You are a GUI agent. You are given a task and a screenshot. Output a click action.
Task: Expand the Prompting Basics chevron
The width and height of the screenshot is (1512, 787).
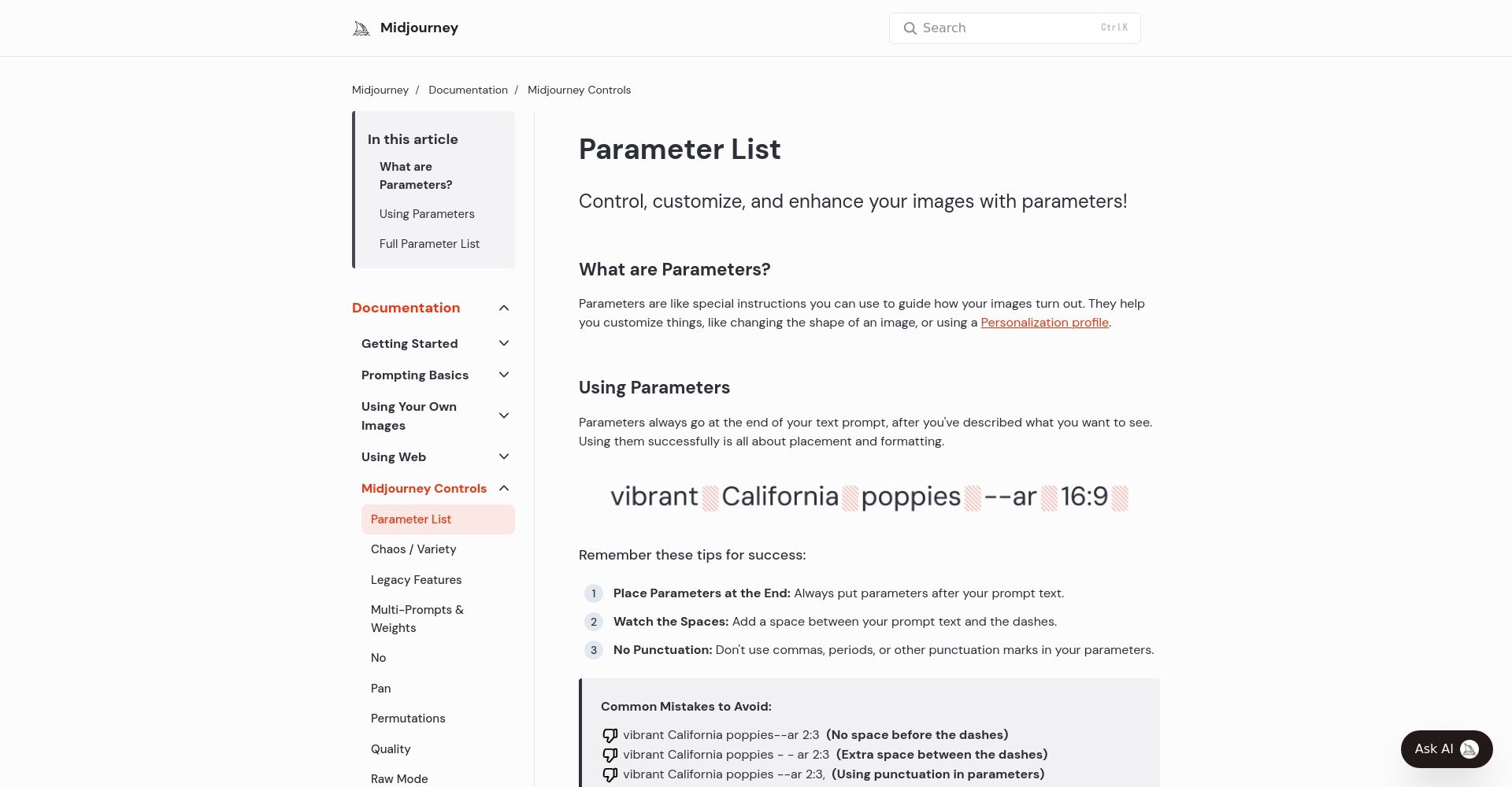504,375
